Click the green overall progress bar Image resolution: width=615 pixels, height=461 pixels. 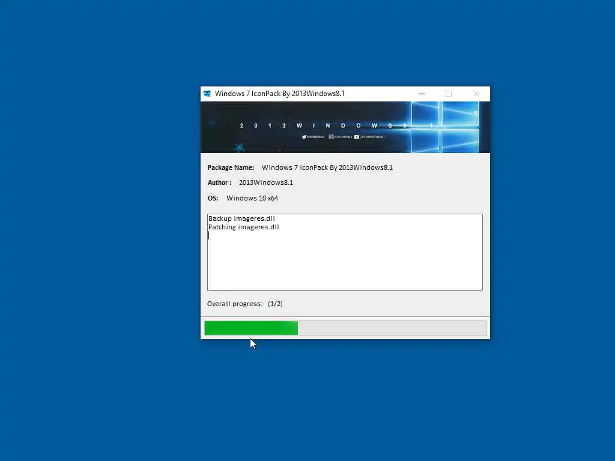tap(345, 328)
